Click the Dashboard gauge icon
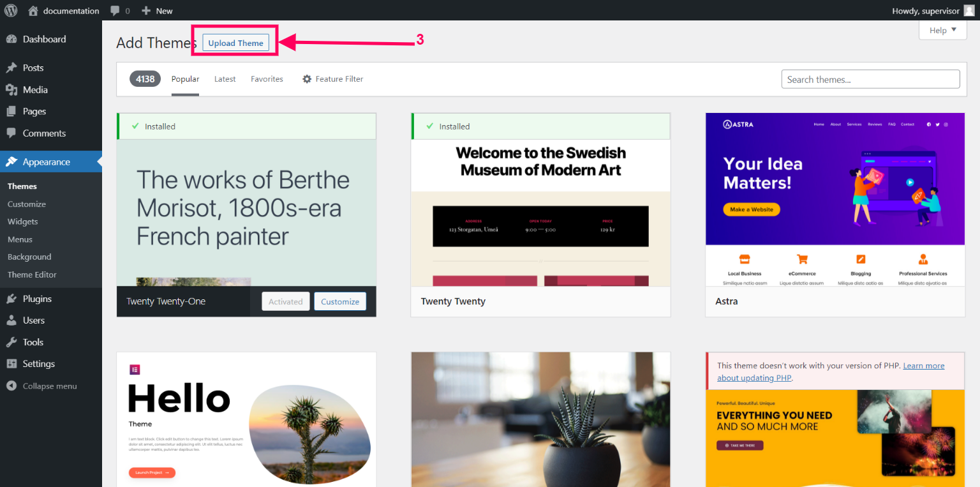 11,39
